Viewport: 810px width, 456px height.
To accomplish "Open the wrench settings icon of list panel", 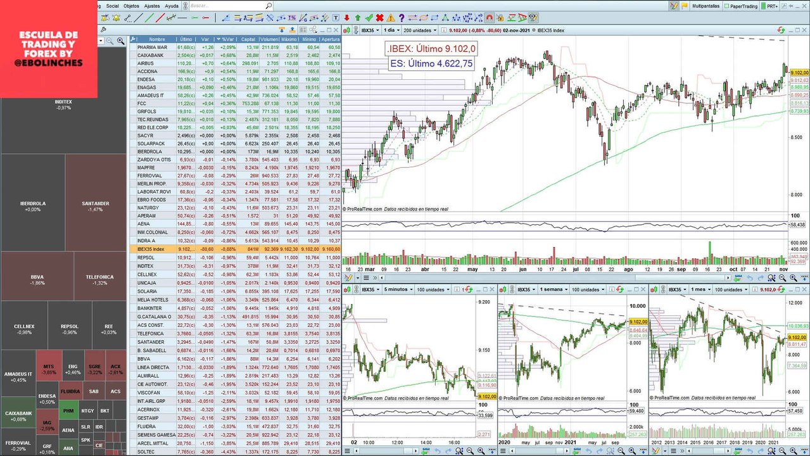I will [103, 29].
